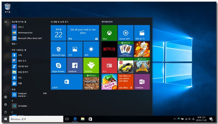Viewport: 218px width, 124px height.
Task: Open the 영화 및 TV tile
Action: coord(142,33)
